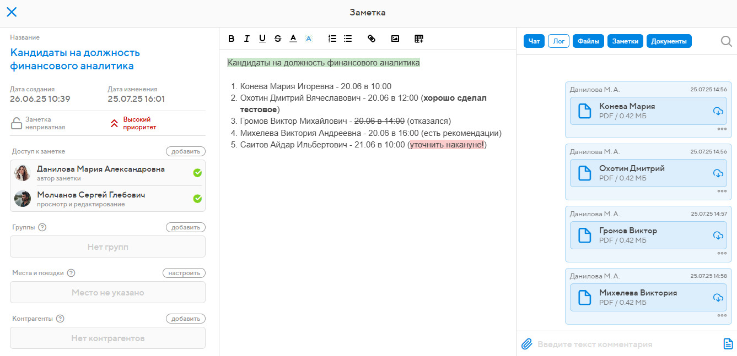Download the Охотин Дмитрий PDF
The height and width of the screenshot is (356, 737).
tap(718, 173)
